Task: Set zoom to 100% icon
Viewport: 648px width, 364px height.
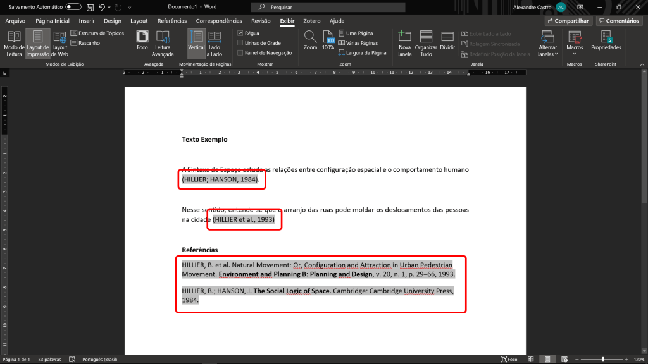Action: [328, 40]
